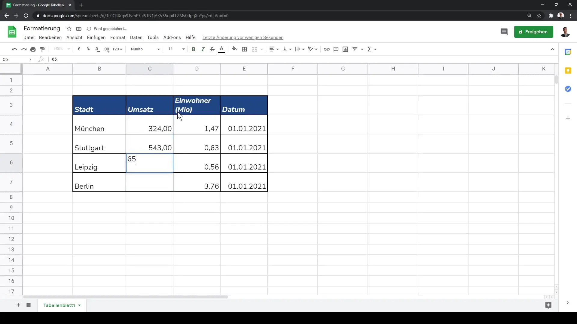
Task: Open the Einfügen menu
Action: (x=96, y=37)
